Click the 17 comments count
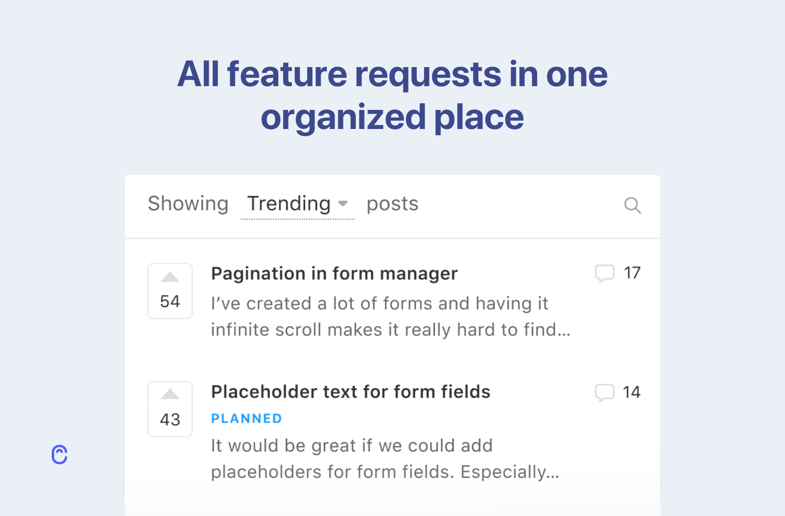Viewport: 785px width, 516px height. (632, 273)
